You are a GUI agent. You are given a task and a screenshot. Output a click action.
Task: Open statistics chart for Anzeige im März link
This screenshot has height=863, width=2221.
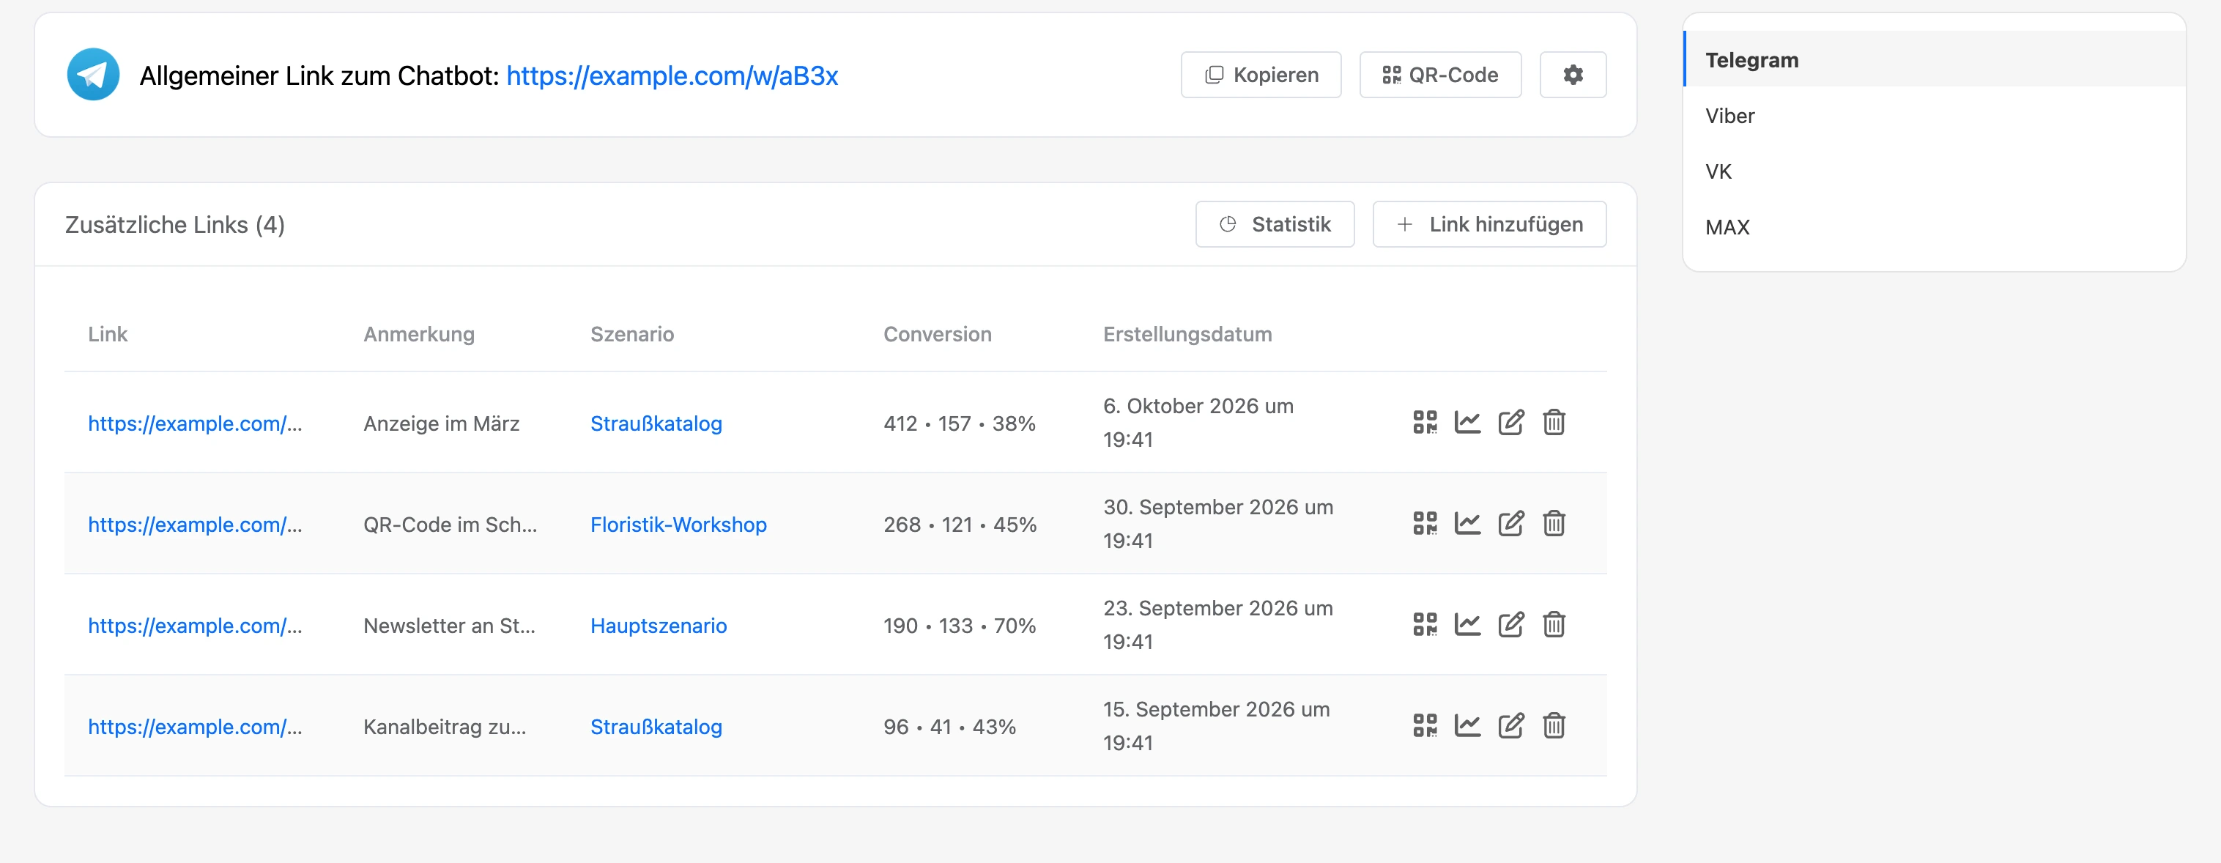coord(1467,423)
